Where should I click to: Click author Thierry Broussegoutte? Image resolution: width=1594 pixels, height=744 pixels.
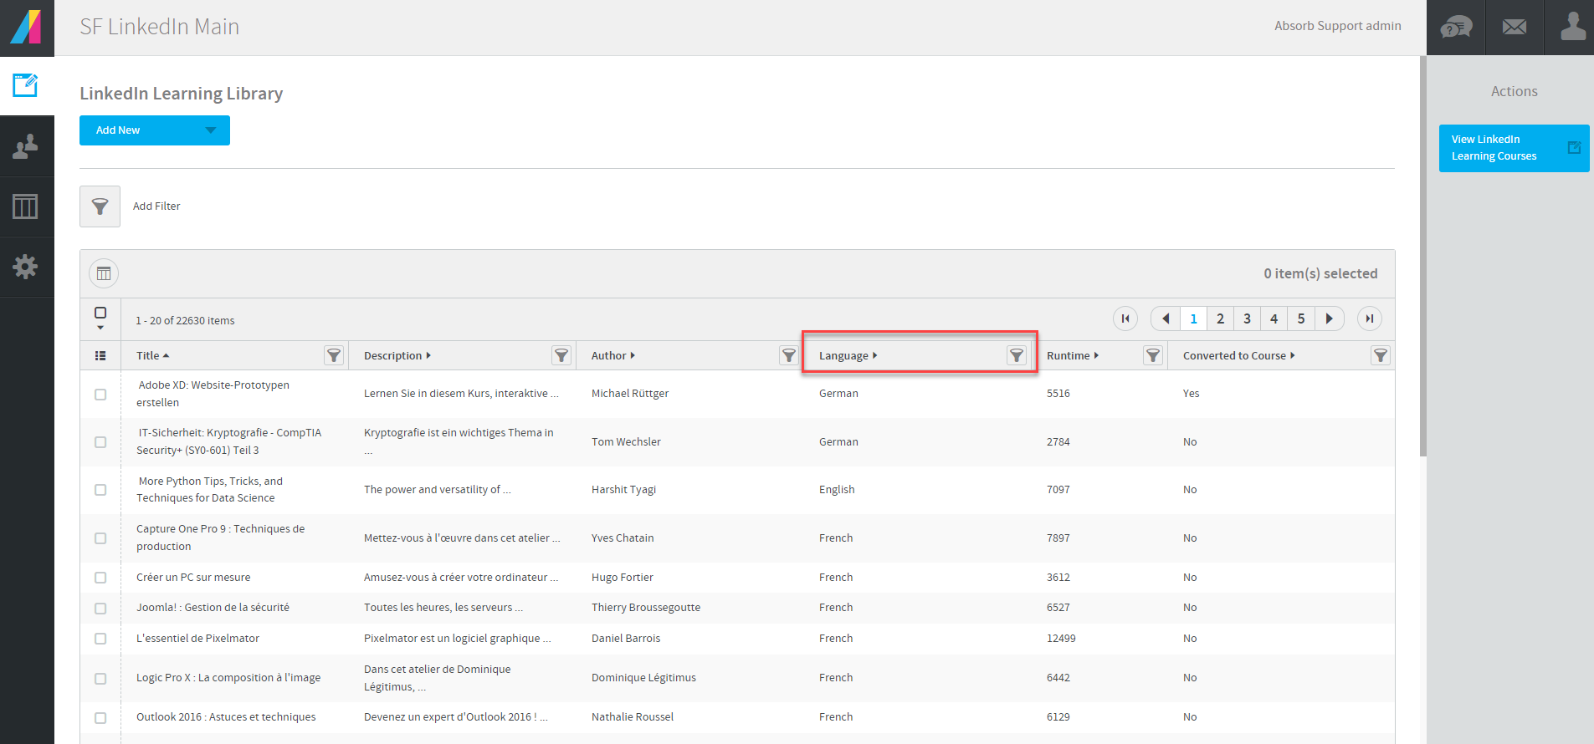pyautogui.click(x=646, y=608)
